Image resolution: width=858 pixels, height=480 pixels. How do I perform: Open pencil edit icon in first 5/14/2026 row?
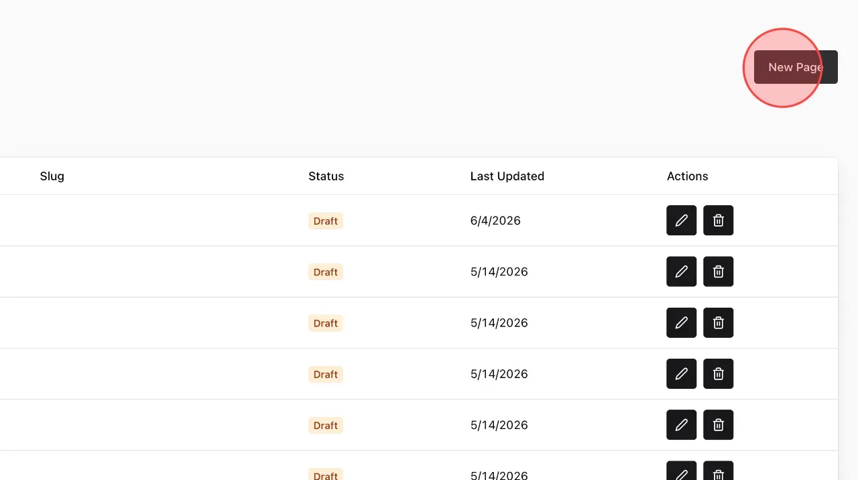681,272
